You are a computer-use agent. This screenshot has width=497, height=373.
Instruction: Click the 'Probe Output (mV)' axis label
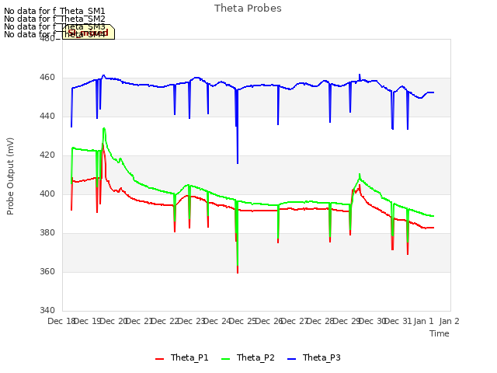(10, 176)
